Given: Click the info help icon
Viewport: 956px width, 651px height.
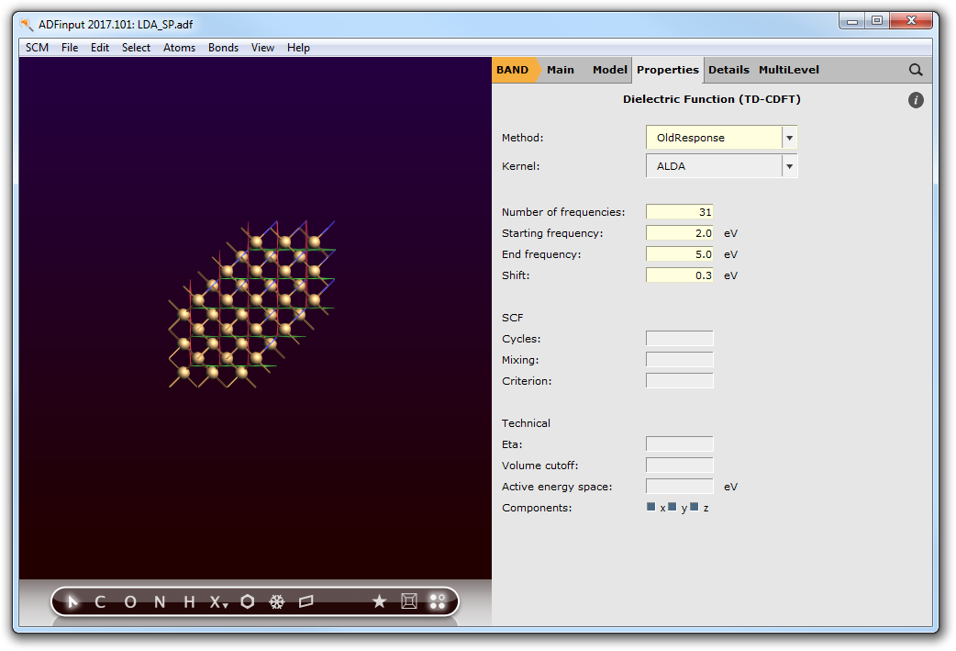Looking at the screenshot, I should point(915,100).
